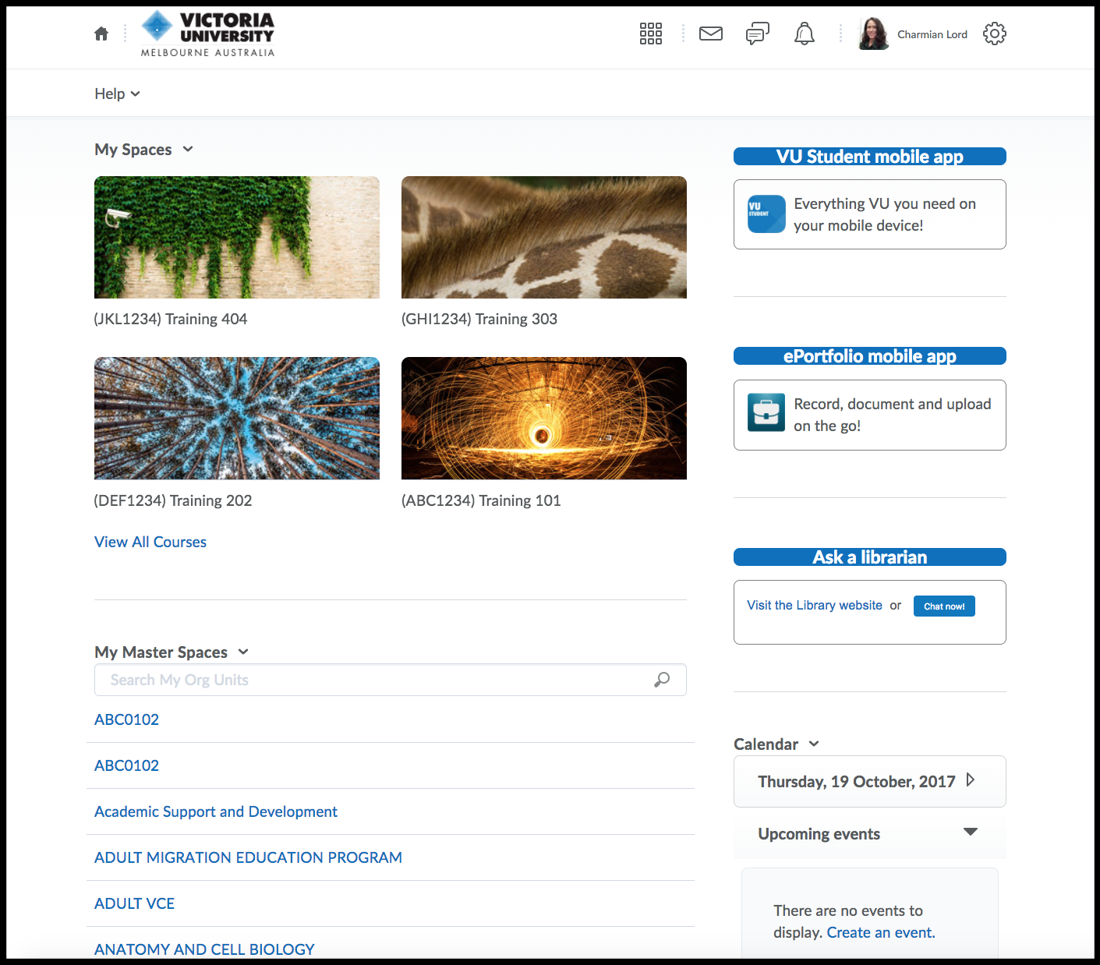
Task: Click (GHI1234) Training 303 title
Action: pyautogui.click(x=479, y=319)
